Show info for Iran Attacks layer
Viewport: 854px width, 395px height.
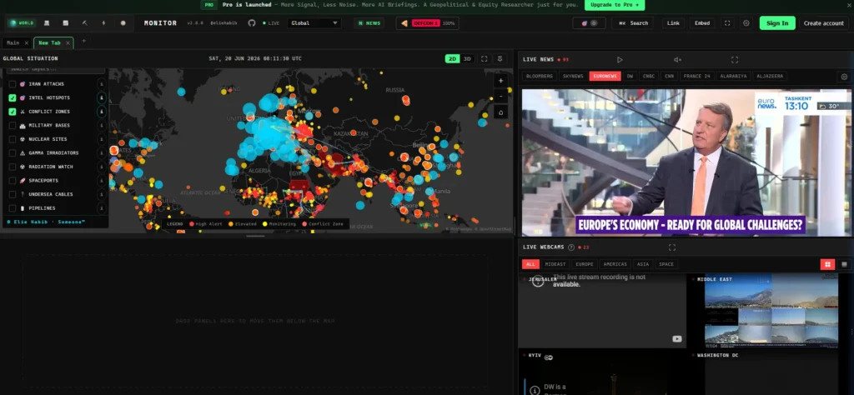click(x=101, y=84)
